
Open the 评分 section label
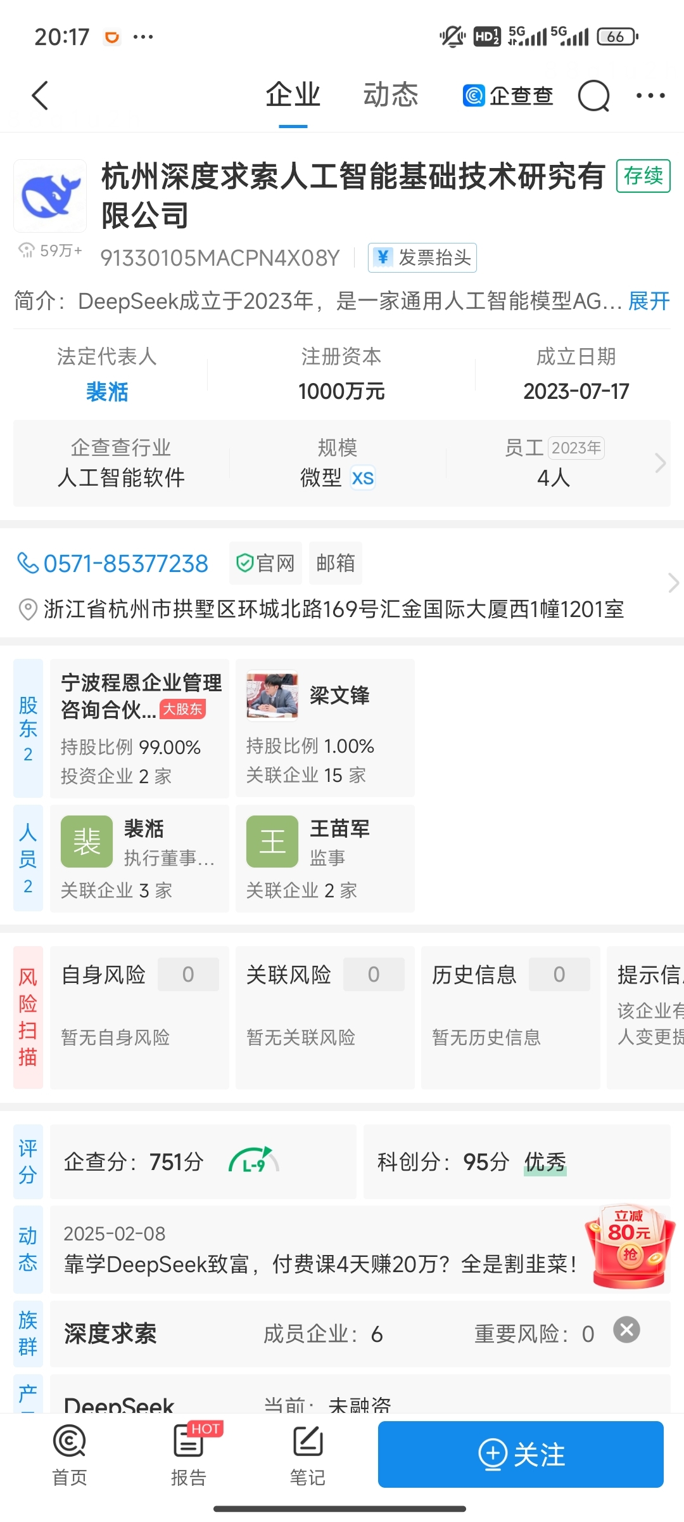tap(28, 1162)
